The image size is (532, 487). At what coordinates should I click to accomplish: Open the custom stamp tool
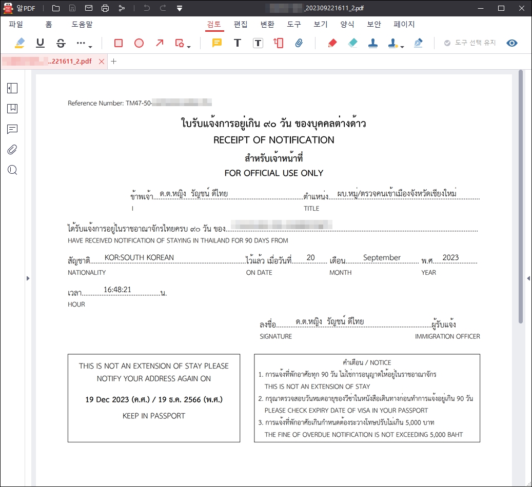(x=393, y=43)
